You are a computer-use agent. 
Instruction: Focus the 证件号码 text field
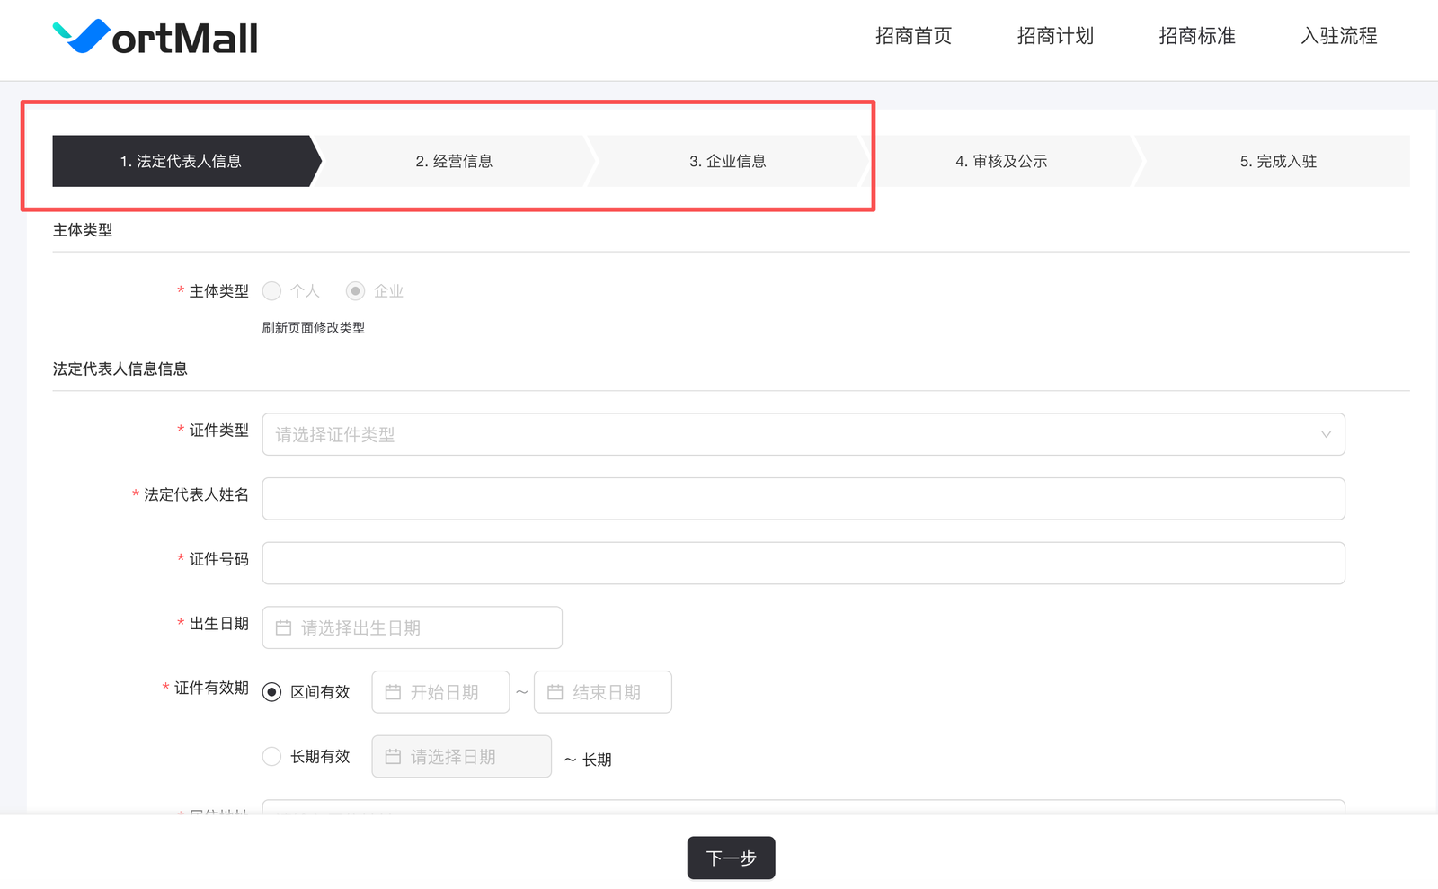(803, 564)
